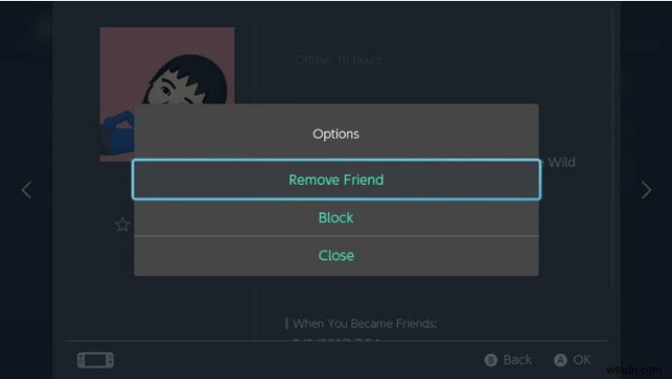The width and height of the screenshot is (672, 379).
Task: Click the Switch console icon
Action: 95,360
